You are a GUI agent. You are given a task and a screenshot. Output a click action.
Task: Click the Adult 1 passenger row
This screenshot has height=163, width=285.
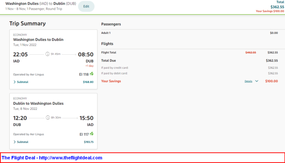tap(189, 33)
